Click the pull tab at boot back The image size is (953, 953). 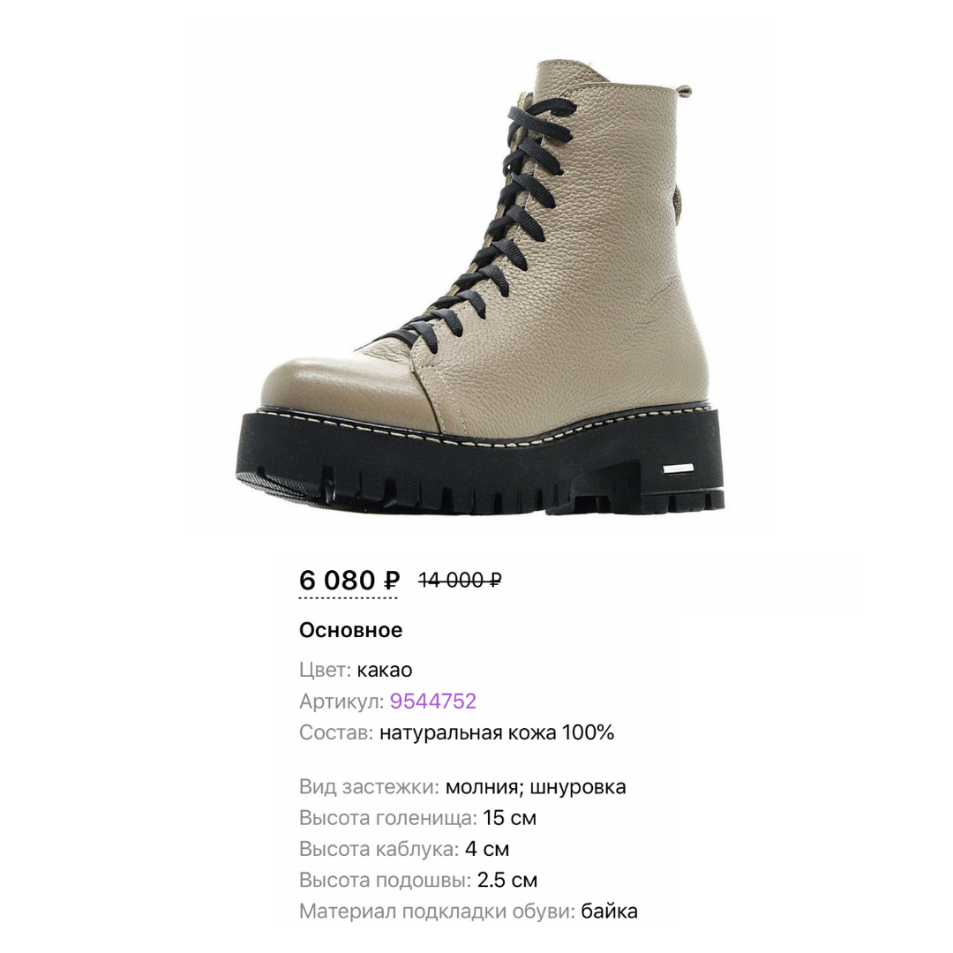coord(685,93)
